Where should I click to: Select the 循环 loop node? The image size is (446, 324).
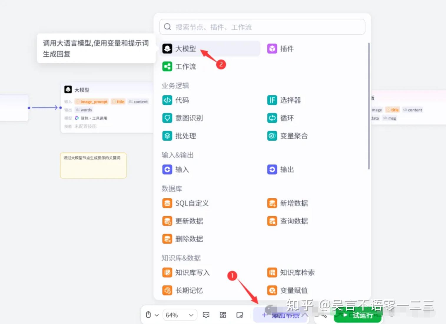[287, 118]
